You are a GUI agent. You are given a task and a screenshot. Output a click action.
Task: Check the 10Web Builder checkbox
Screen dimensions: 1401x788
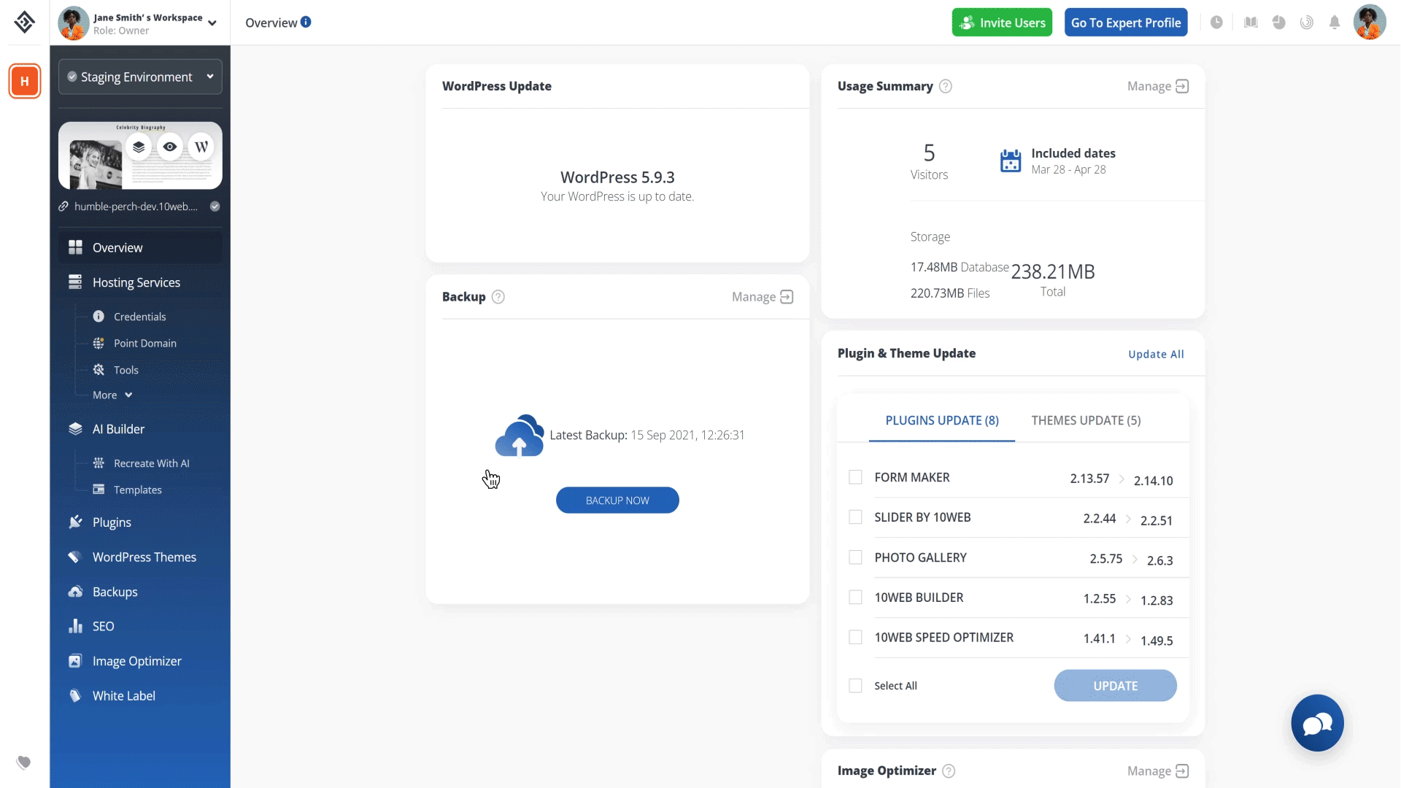(x=855, y=598)
